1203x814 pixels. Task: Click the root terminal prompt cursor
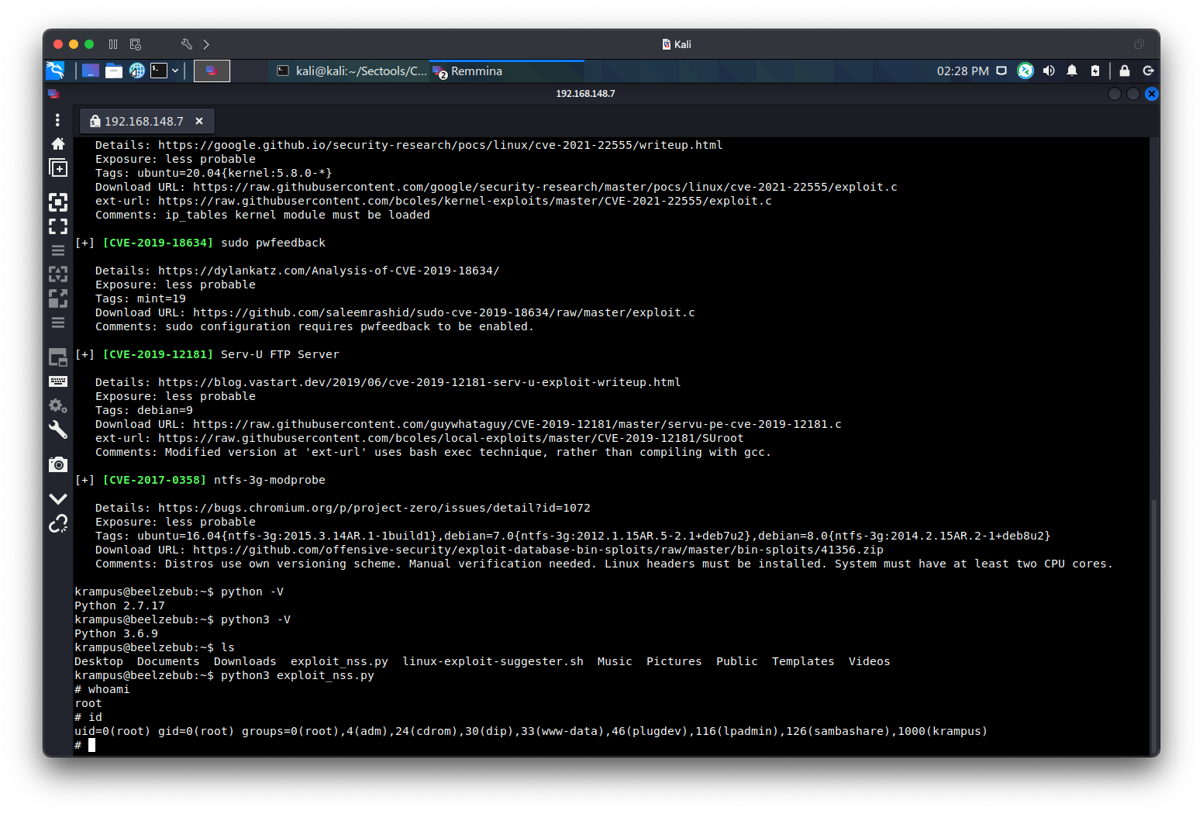point(91,745)
